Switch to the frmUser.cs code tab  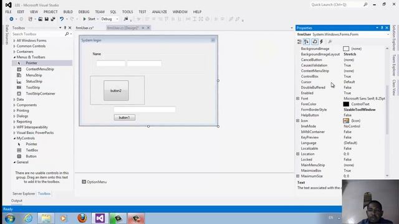[x=85, y=28]
